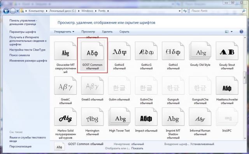Expand the Компьютер breadcrumb arrow
249x154 pixels.
click(x=47, y=11)
